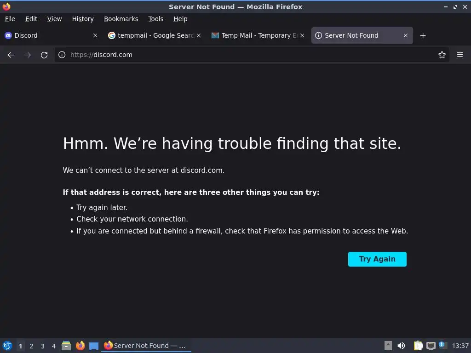The width and height of the screenshot is (471, 353).
Task: Open the File menu
Action: tap(10, 19)
